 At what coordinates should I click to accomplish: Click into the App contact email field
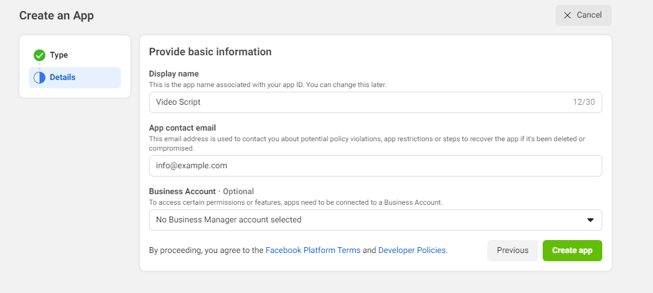click(375, 166)
